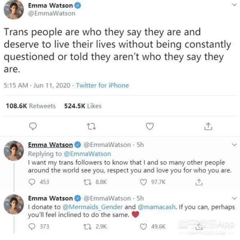This screenshot has width=240, height=240.
Task: Like the main tweet with heart icon
Action: [150, 126]
